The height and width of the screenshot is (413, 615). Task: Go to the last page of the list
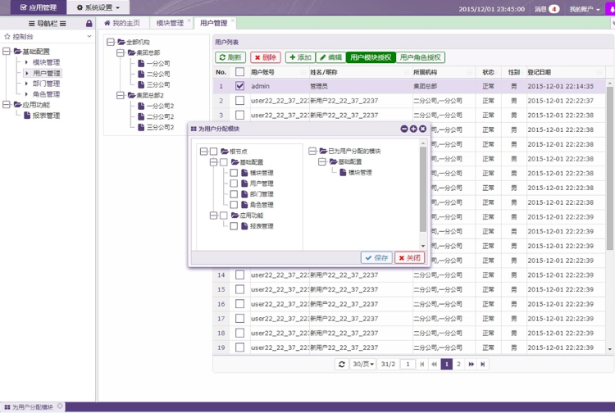coord(483,364)
